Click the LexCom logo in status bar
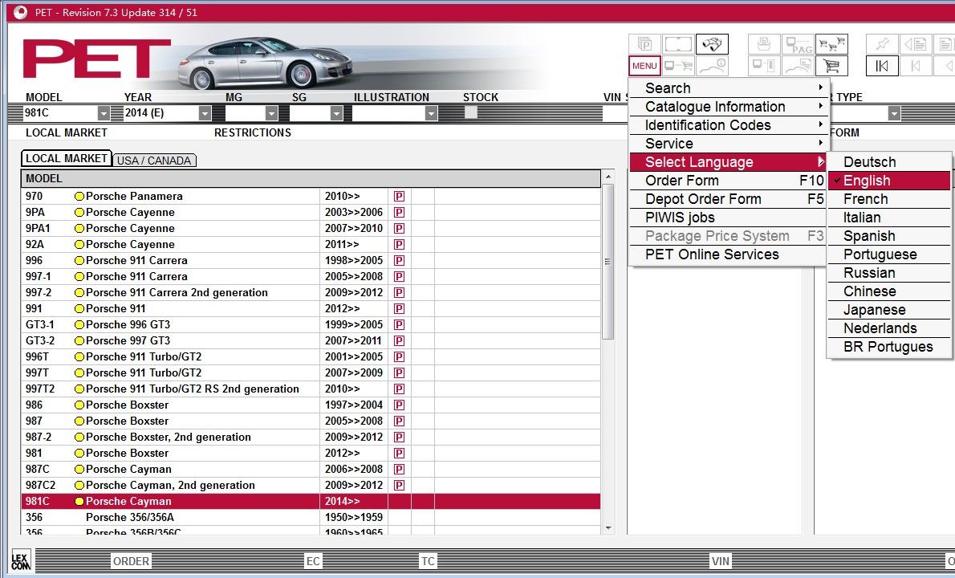 click(20, 560)
